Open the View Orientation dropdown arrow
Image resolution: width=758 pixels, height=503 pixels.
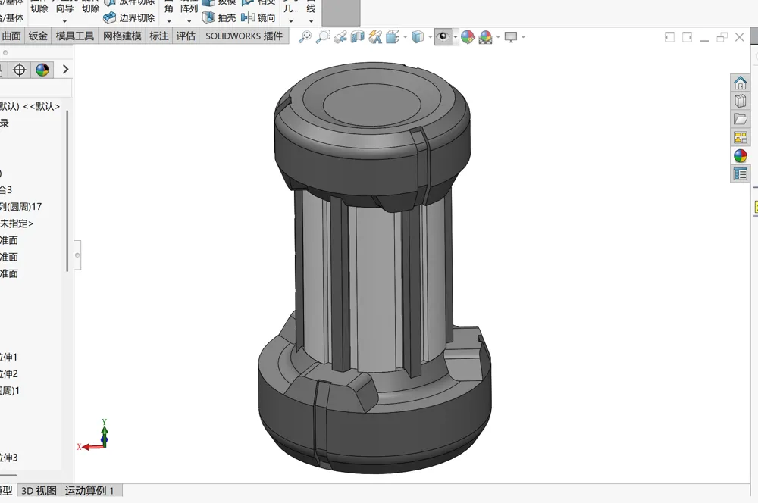tap(405, 37)
